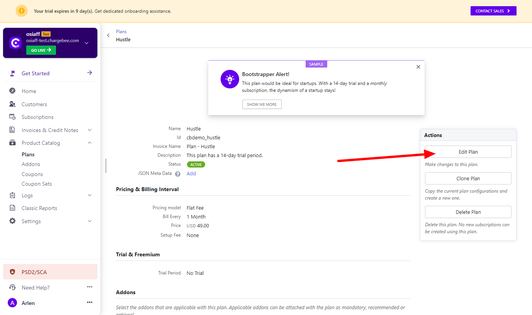Click the PSD2/SCA sidebar item

(x=50, y=272)
